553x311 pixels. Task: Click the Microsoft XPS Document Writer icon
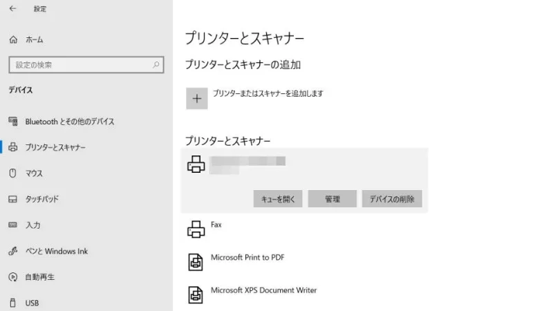pyautogui.click(x=196, y=294)
